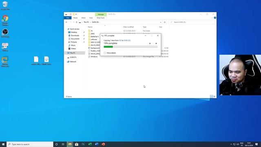Screen dimensions: 261x147
Task: Select the 20H2 folder
Action: (91, 33)
